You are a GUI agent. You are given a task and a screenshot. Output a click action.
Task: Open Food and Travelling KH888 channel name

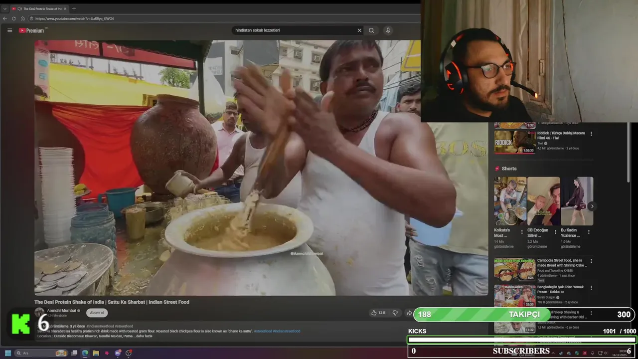tap(555, 271)
